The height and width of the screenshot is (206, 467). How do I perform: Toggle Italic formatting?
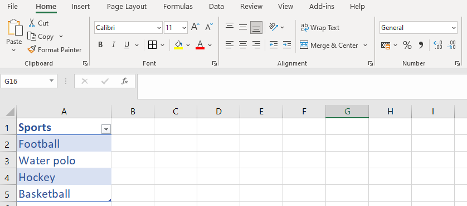(114, 45)
